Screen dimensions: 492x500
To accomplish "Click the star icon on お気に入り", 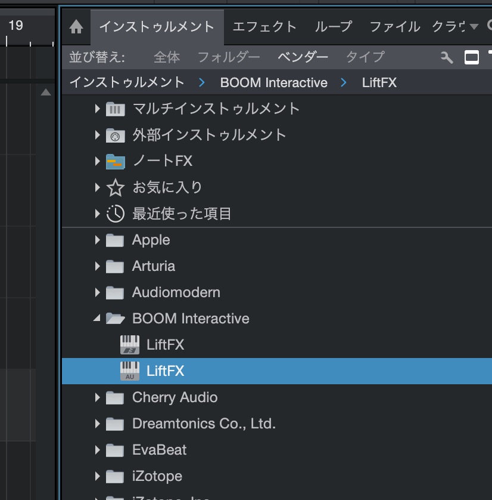I will click(x=114, y=187).
